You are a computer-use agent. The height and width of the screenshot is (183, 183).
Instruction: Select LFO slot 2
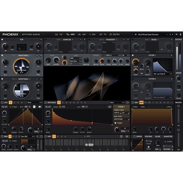tap(14, 102)
